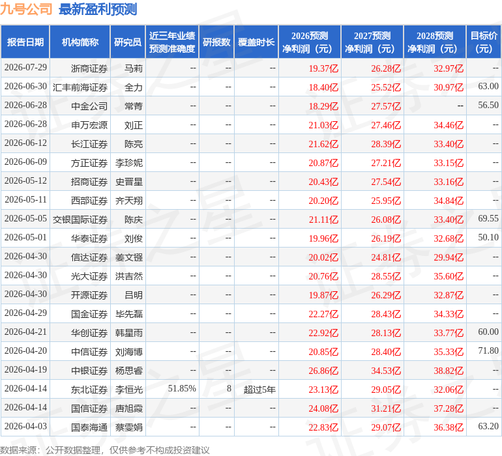Viewport: 502px width, 456px height.
Task: Select the 研究员 column header
Action: [128, 42]
